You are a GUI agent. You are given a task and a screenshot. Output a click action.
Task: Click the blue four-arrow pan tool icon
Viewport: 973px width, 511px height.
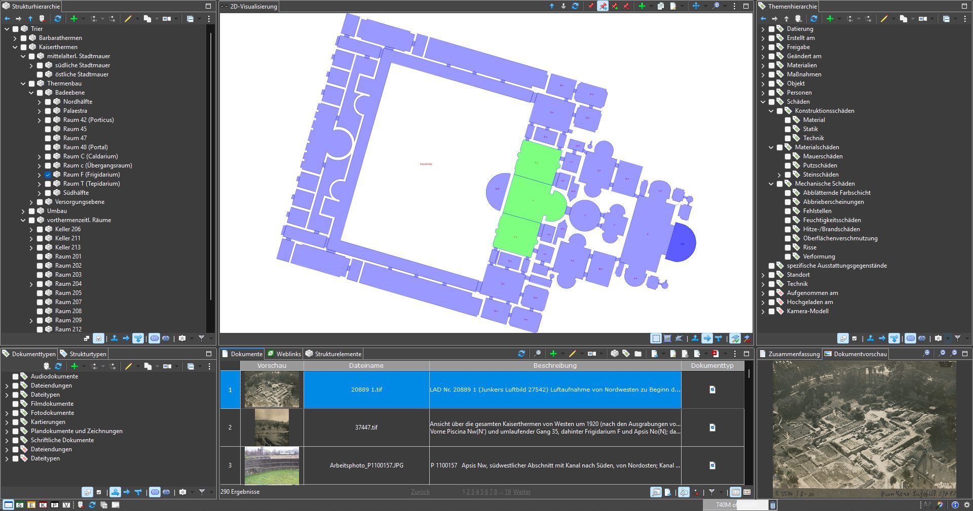point(696,6)
